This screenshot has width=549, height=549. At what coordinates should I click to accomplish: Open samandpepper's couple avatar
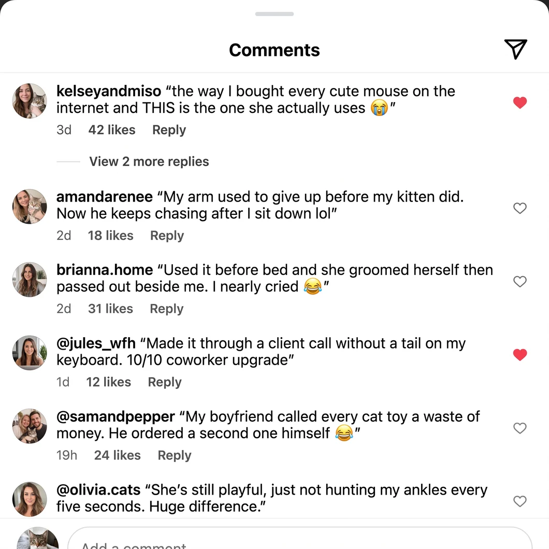pyautogui.click(x=30, y=426)
